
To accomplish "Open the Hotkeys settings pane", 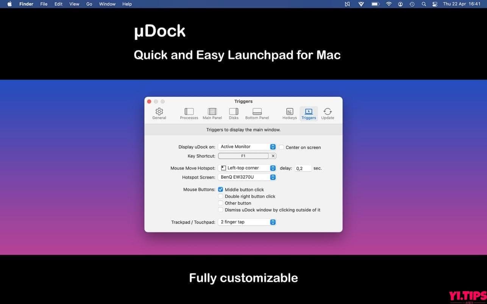I will [x=289, y=112].
